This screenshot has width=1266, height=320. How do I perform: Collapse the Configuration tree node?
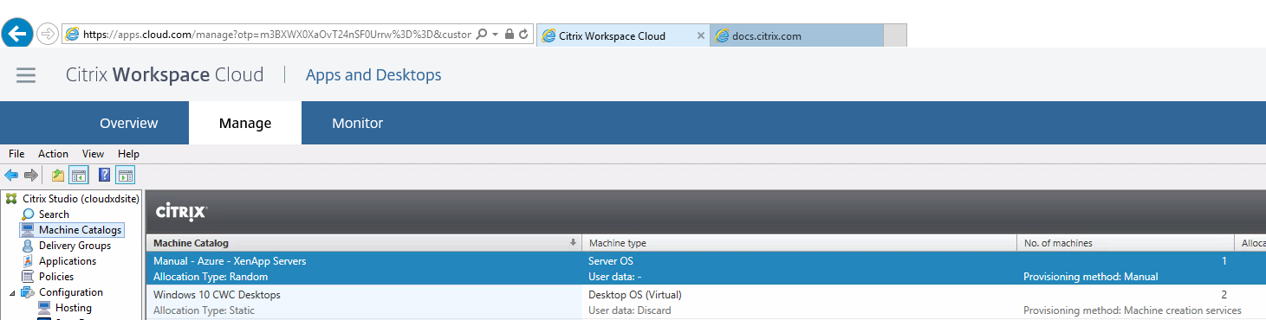[12, 292]
